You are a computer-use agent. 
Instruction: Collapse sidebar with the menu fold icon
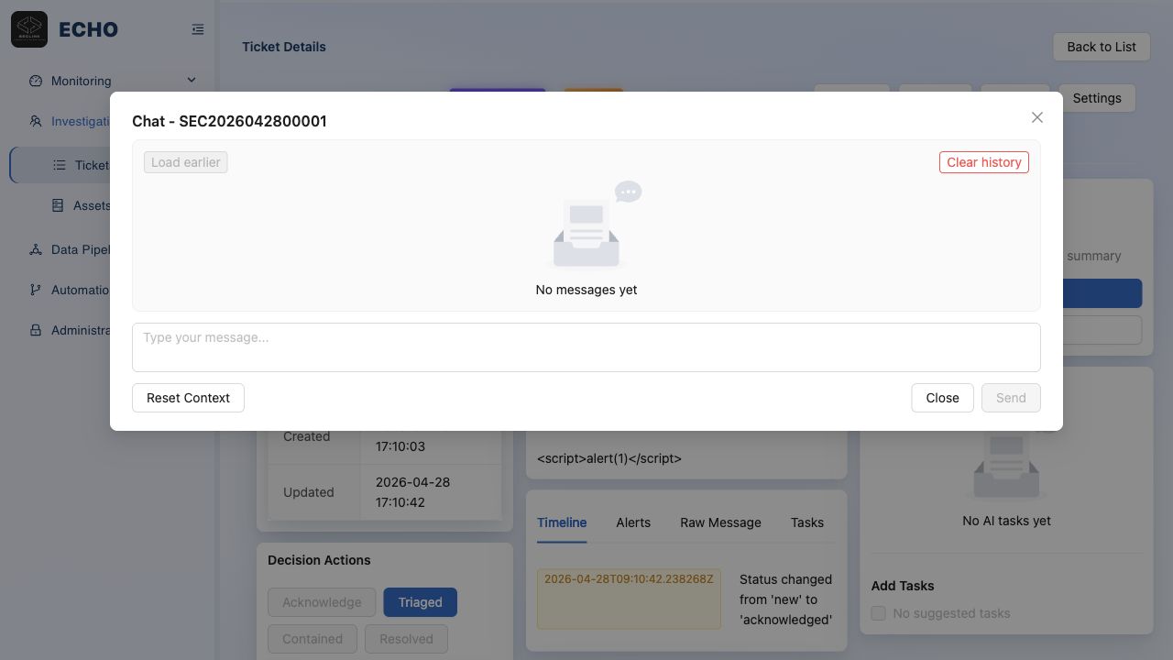[x=198, y=29]
